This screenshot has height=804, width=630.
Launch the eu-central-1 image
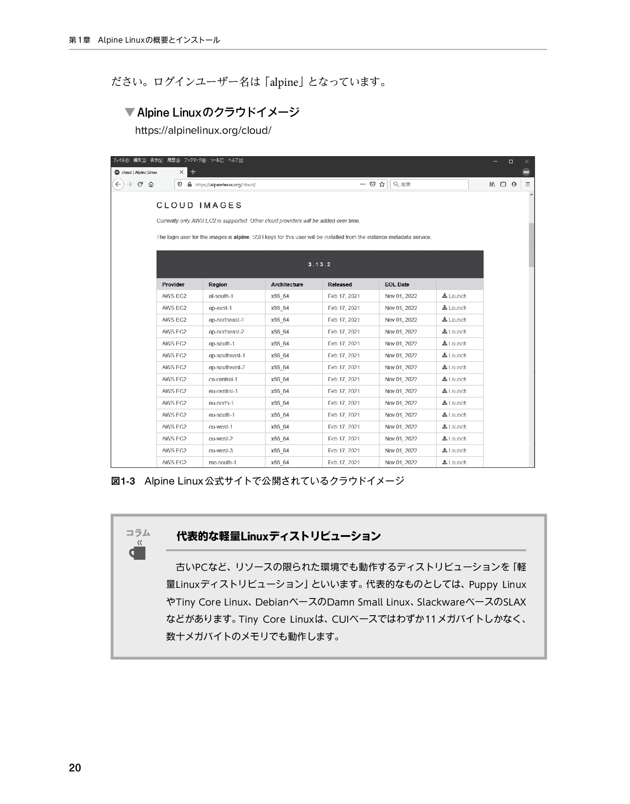(x=454, y=391)
